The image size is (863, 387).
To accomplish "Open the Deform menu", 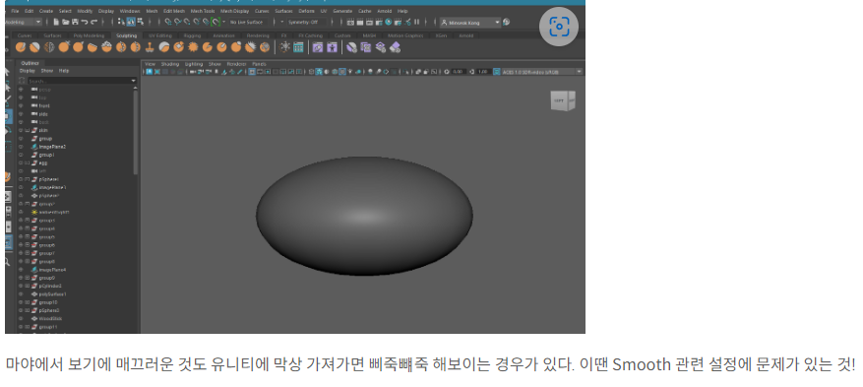I will [307, 11].
